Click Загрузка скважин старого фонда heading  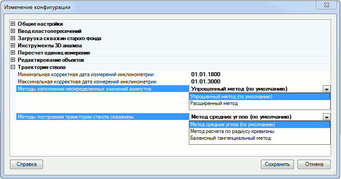pyautogui.click(x=59, y=38)
